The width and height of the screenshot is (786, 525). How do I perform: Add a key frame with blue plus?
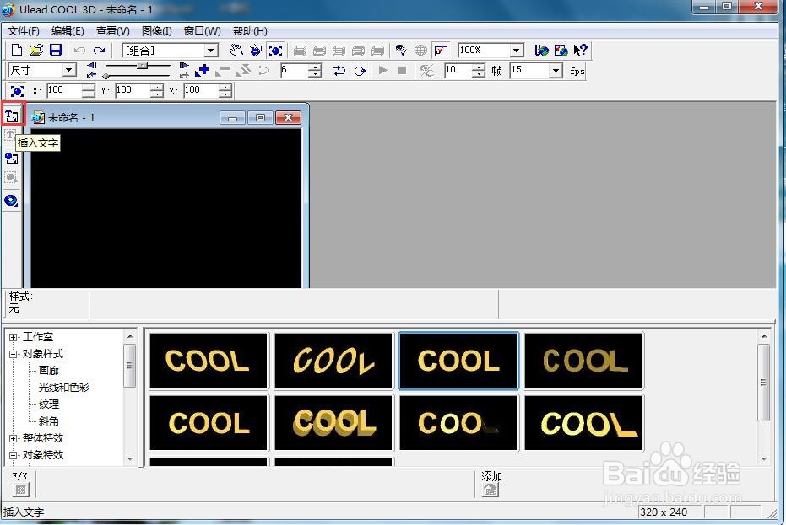point(203,71)
